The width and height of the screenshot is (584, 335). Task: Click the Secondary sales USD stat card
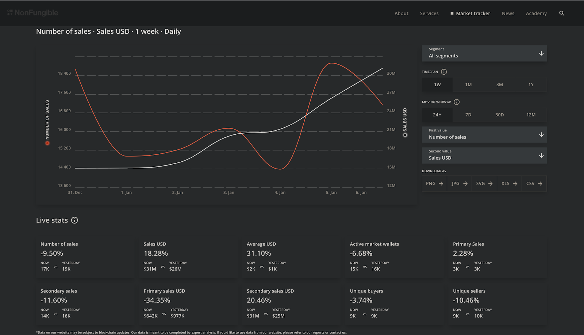pyautogui.click(x=291, y=304)
